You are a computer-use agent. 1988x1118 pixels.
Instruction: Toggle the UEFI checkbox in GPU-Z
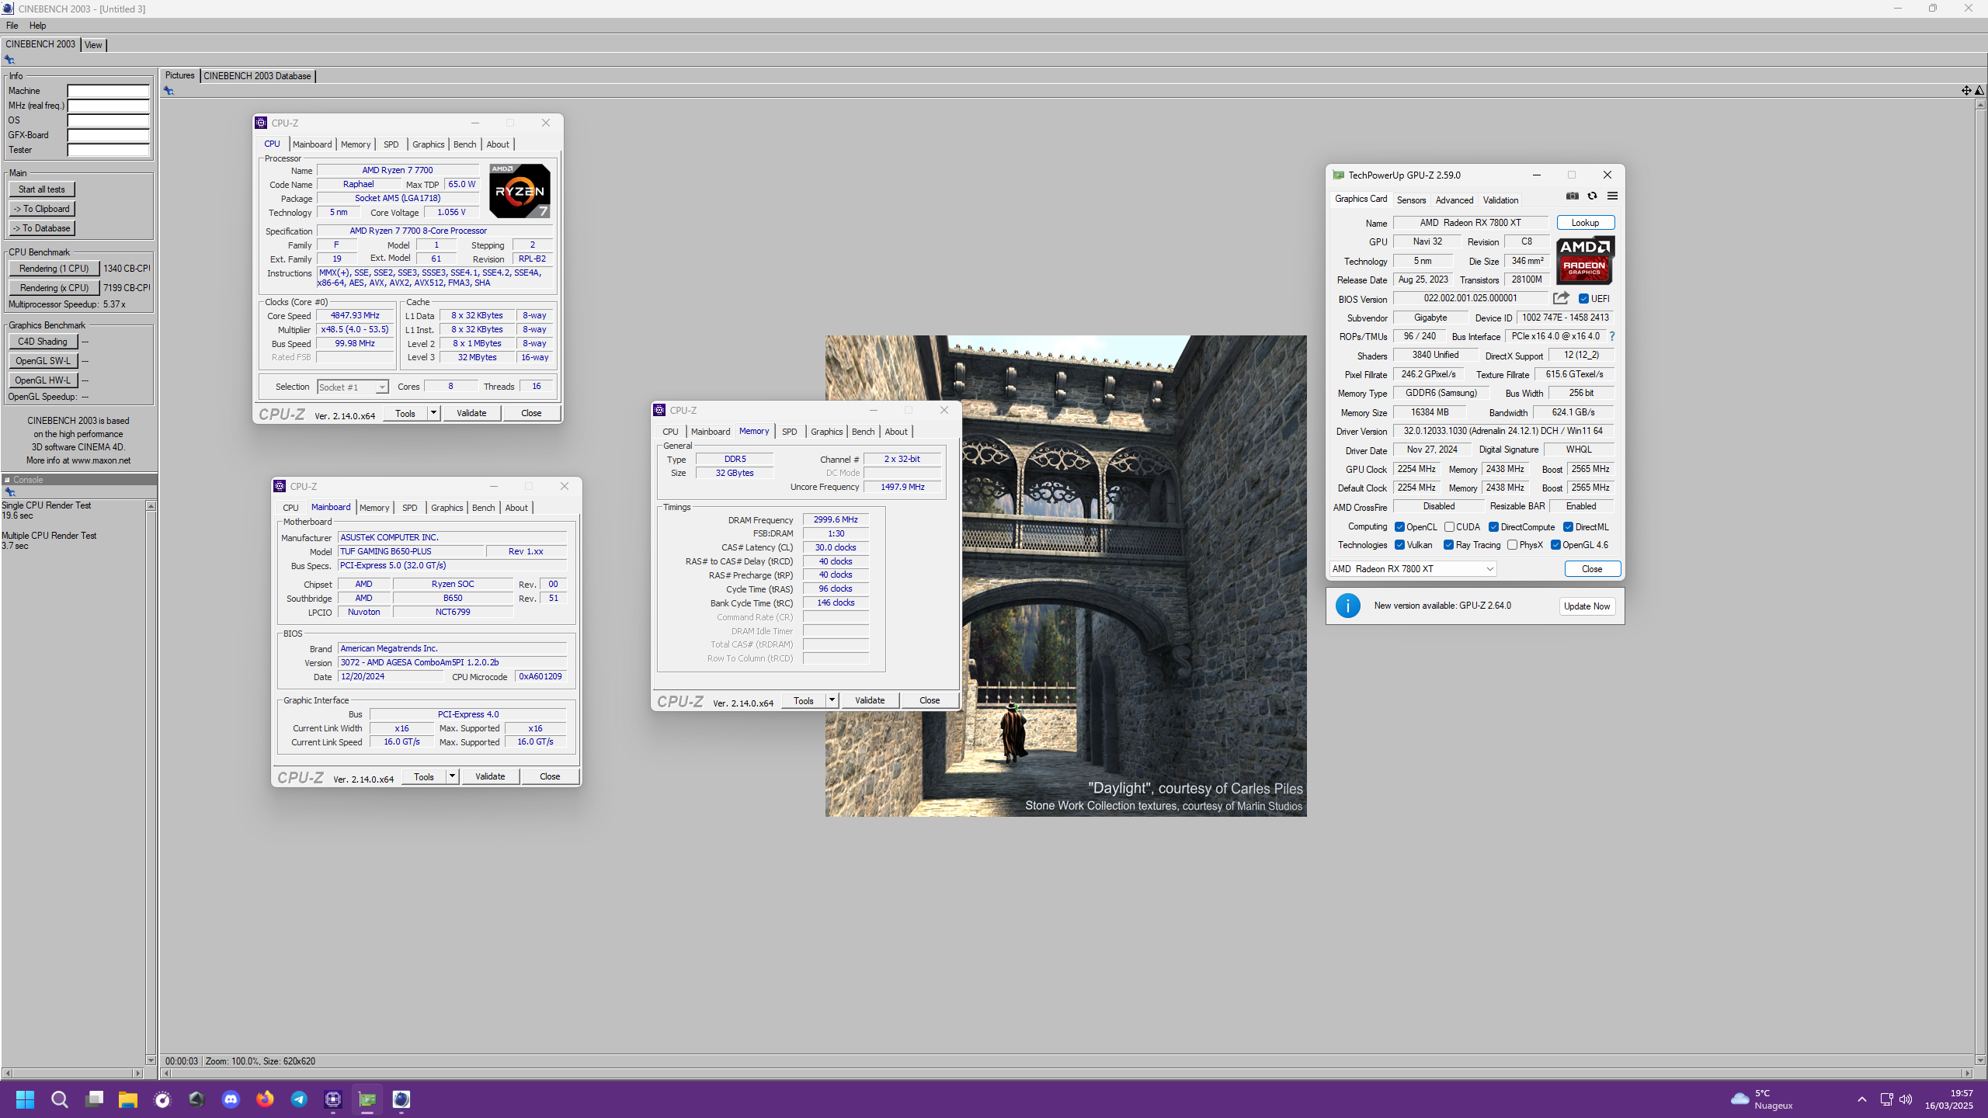click(x=1583, y=299)
